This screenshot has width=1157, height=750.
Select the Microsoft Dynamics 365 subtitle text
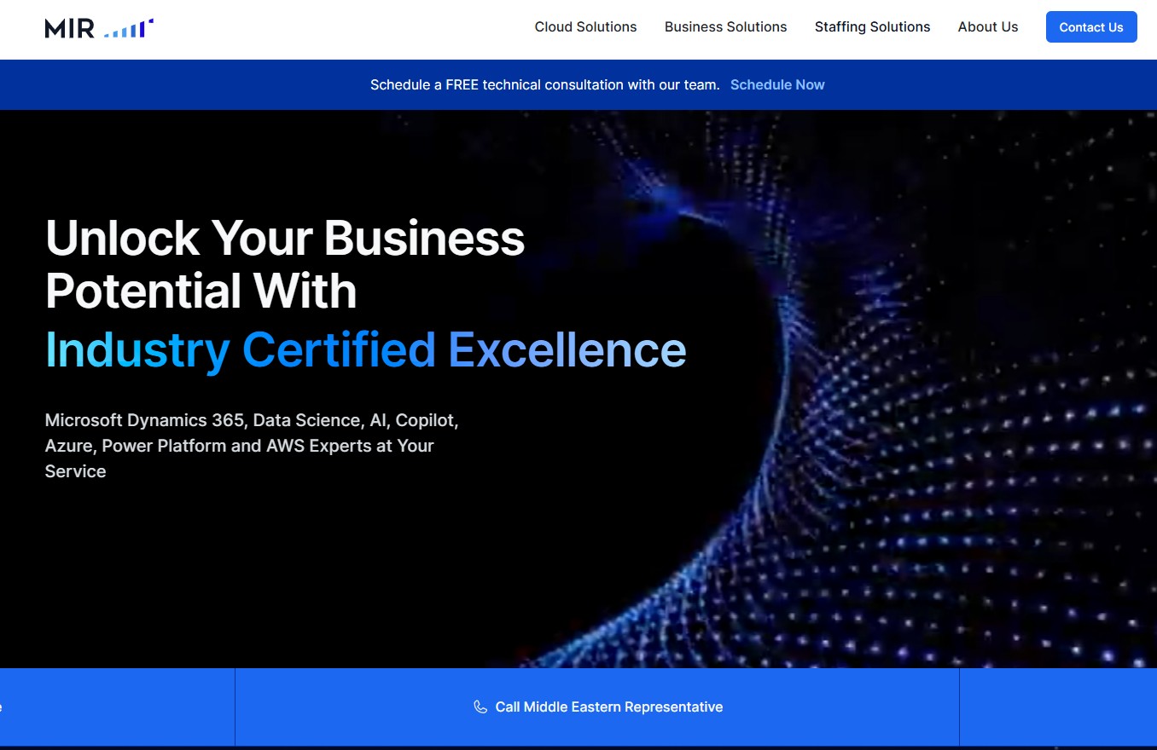[x=252, y=445]
